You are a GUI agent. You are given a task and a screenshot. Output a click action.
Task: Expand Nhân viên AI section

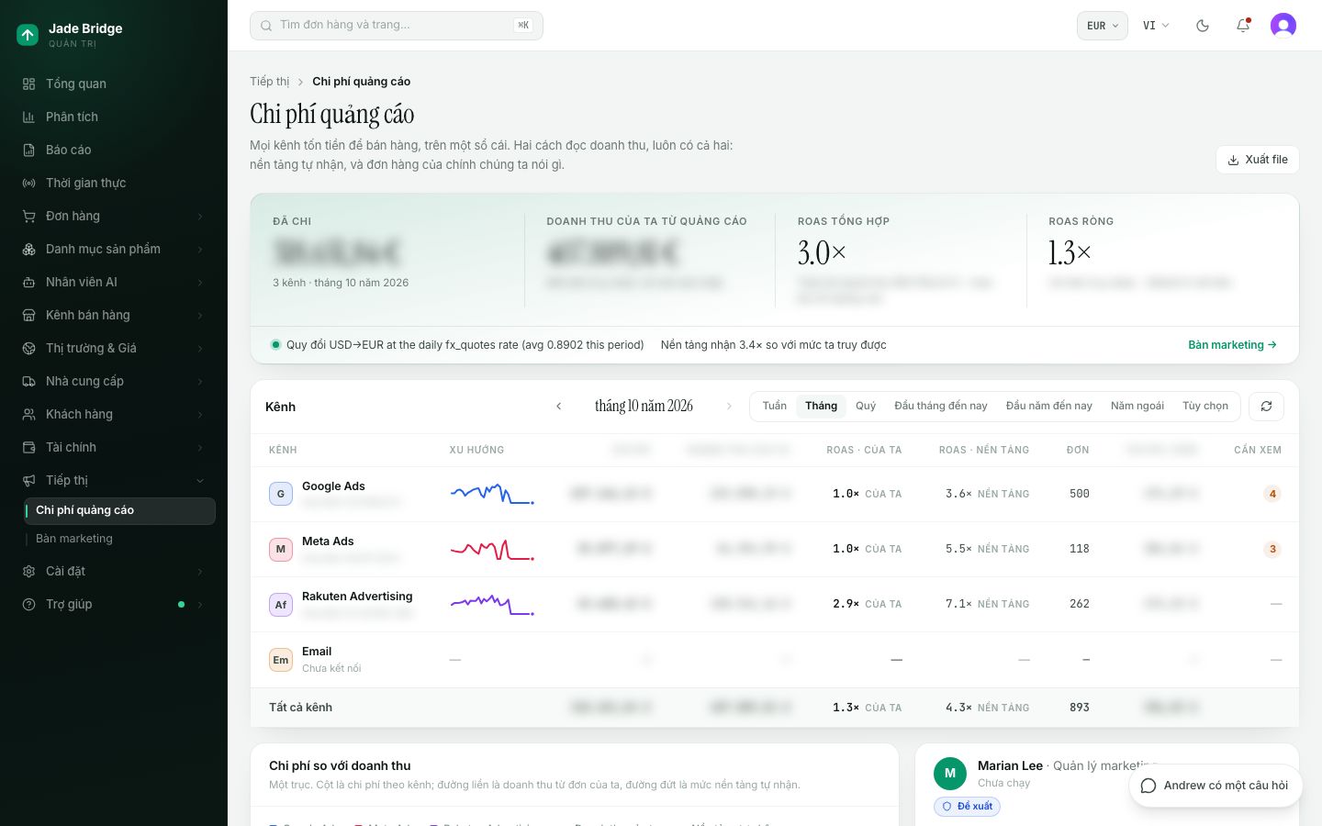[114, 282]
